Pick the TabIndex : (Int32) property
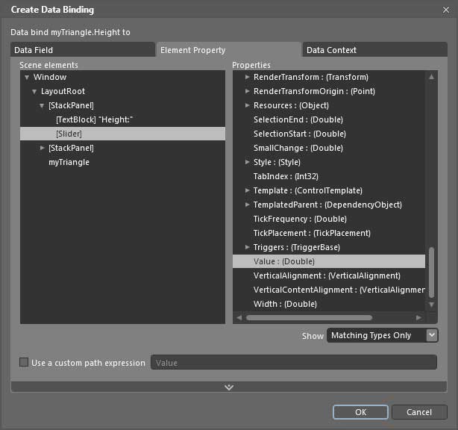 (x=286, y=176)
